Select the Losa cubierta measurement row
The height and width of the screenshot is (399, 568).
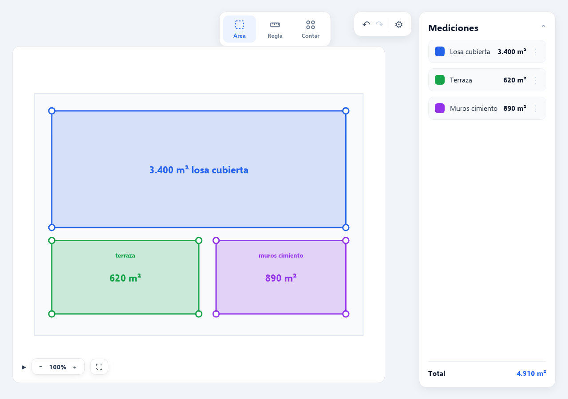click(x=487, y=51)
